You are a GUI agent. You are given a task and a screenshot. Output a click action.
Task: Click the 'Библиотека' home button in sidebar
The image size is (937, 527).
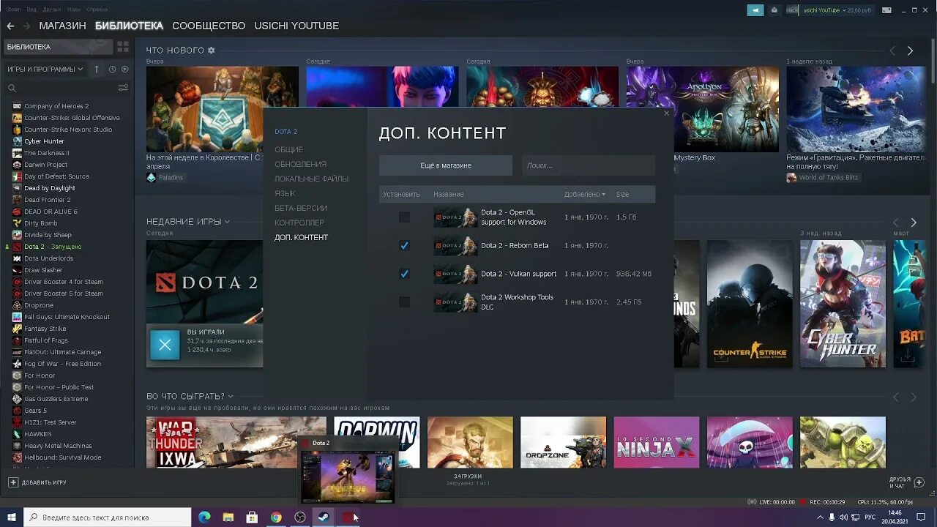[57, 47]
